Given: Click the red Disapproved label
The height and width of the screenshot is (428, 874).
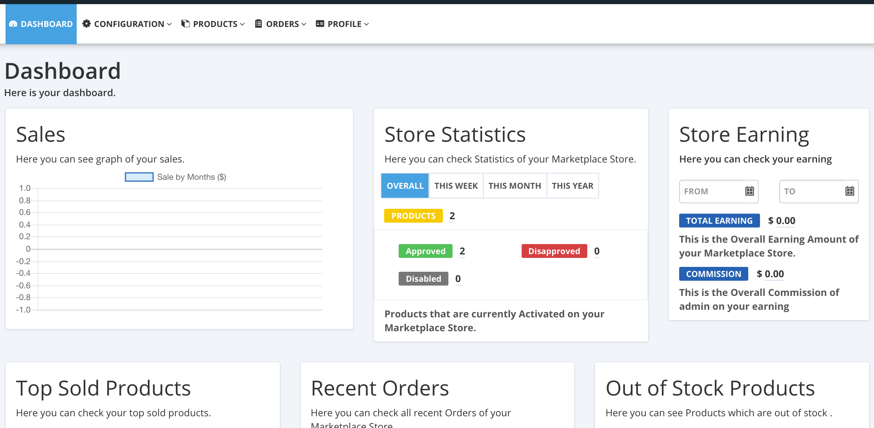Looking at the screenshot, I should pyautogui.click(x=554, y=251).
